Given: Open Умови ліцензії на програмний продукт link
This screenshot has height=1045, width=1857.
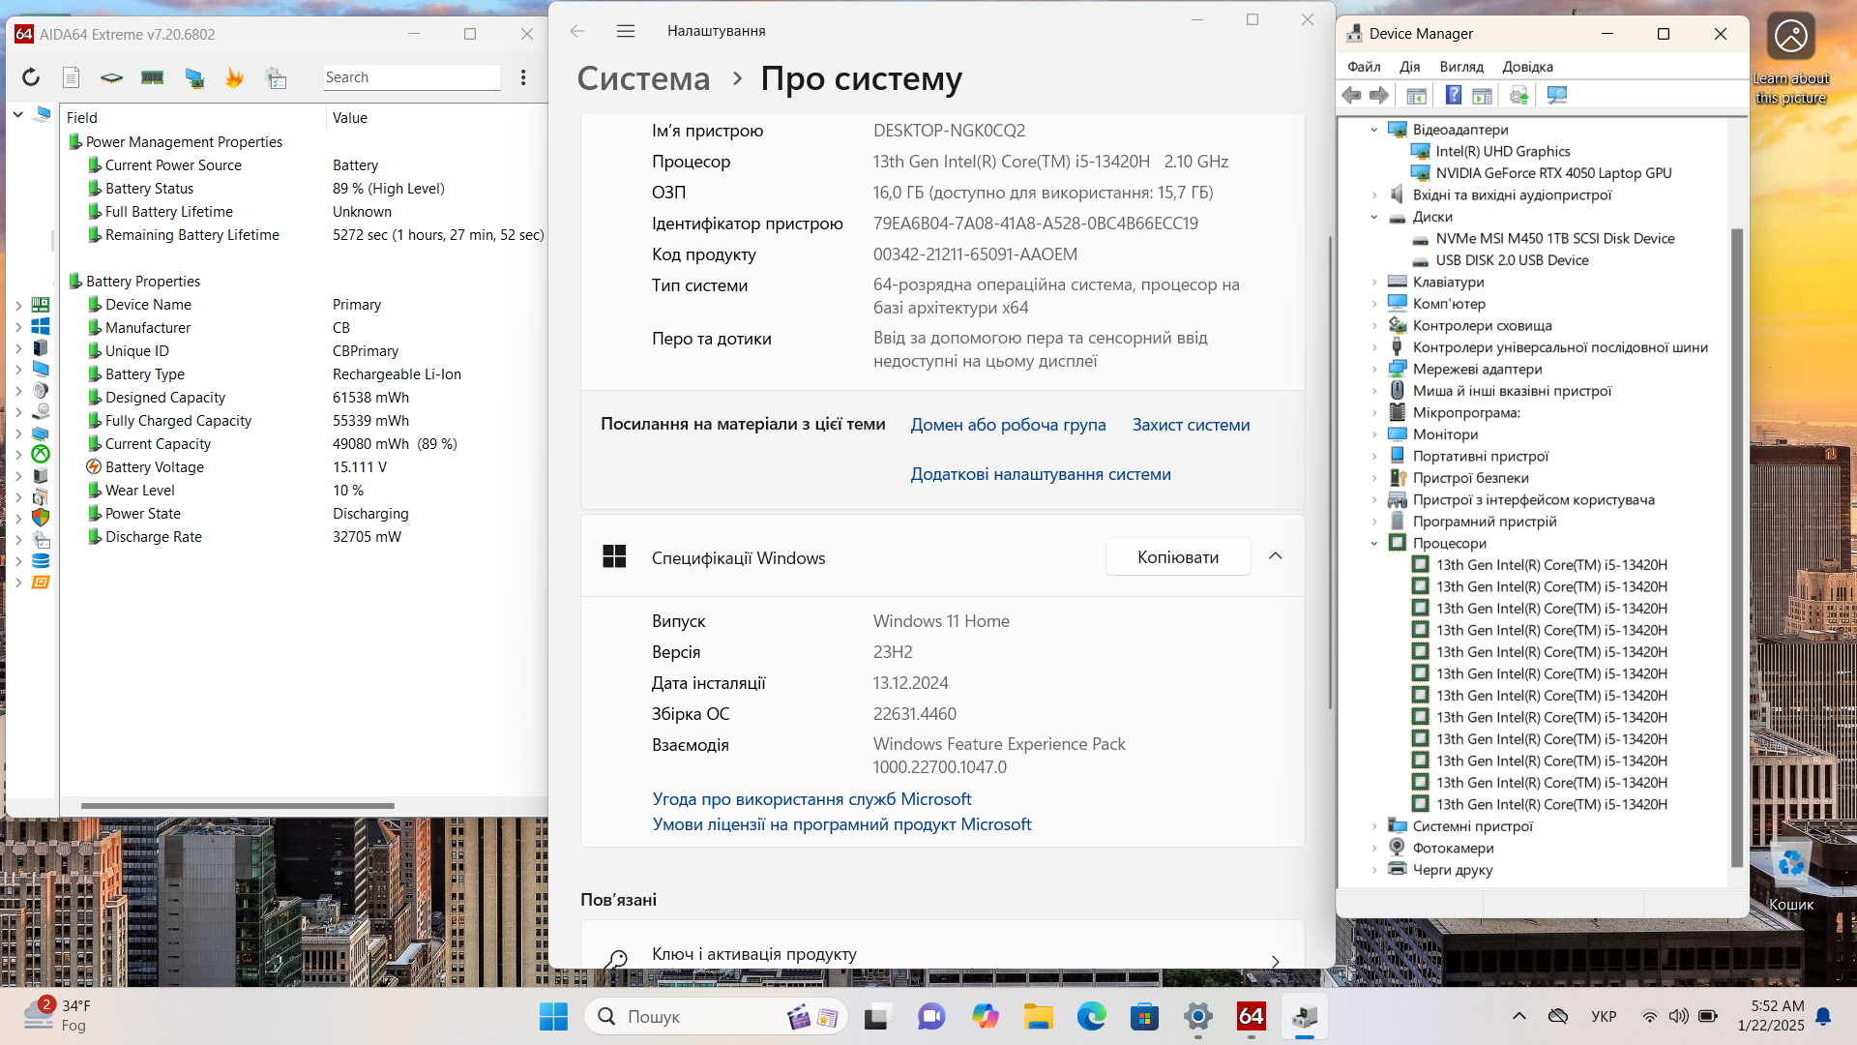Looking at the screenshot, I should [841, 824].
